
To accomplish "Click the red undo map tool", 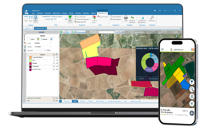I will (x=70, y=32).
